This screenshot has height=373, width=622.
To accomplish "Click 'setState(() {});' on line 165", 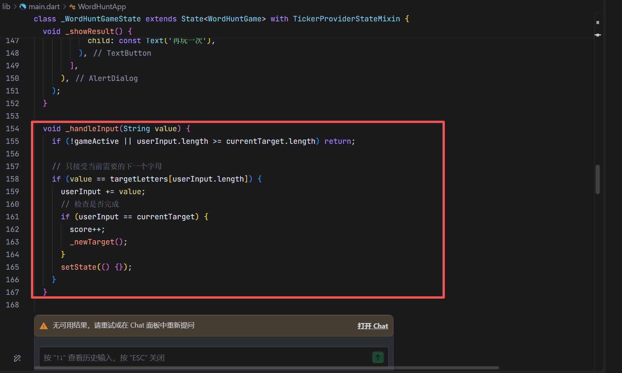I will click(97, 267).
